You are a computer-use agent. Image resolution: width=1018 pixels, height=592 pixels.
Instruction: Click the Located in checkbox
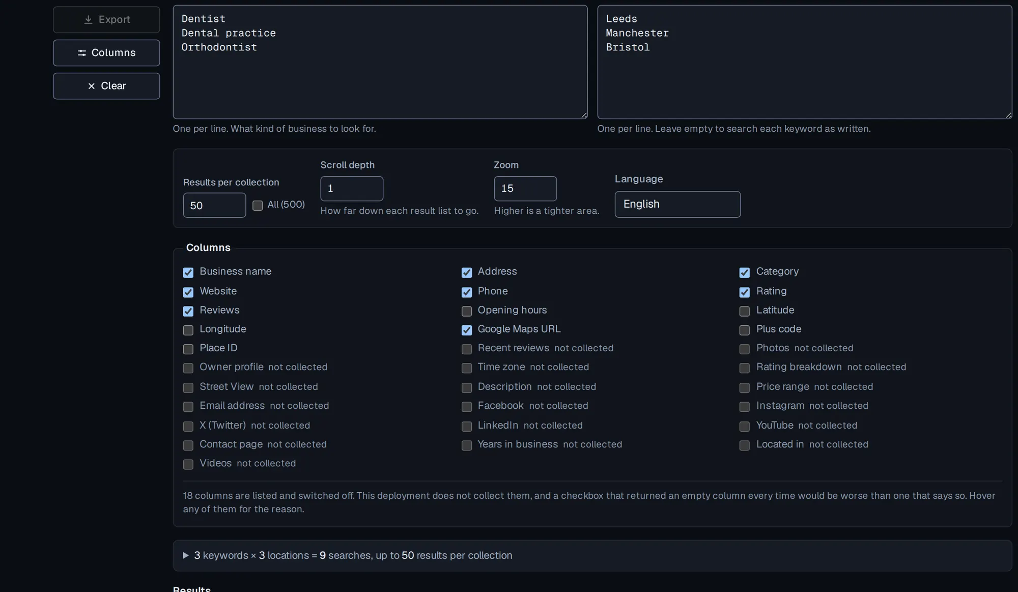745,445
